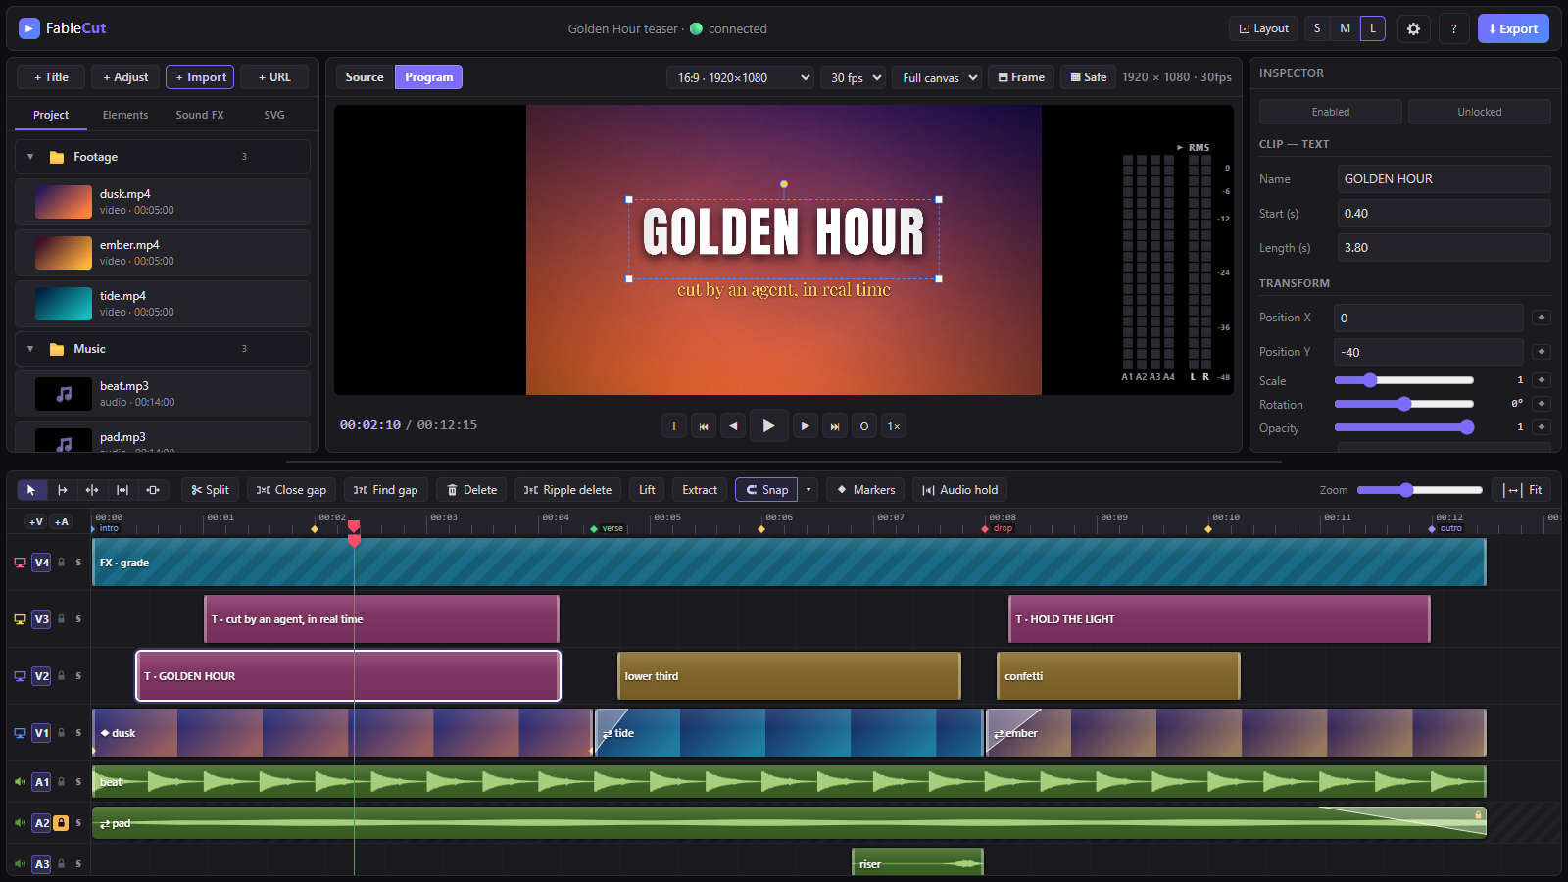1568x882 pixels.
Task: Start playback with the large play button
Action: click(x=769, y=425)
